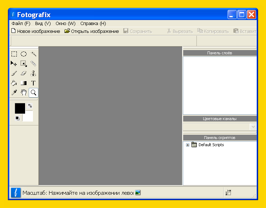Click the dimensions icon in status bar
Screen dimensions: 266x208
click(x=228, y=193)
